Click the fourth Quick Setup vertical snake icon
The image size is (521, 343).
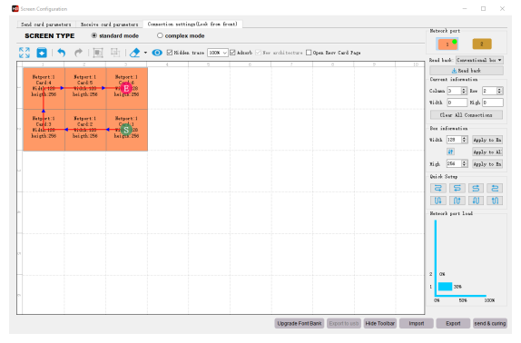(495, 201)
